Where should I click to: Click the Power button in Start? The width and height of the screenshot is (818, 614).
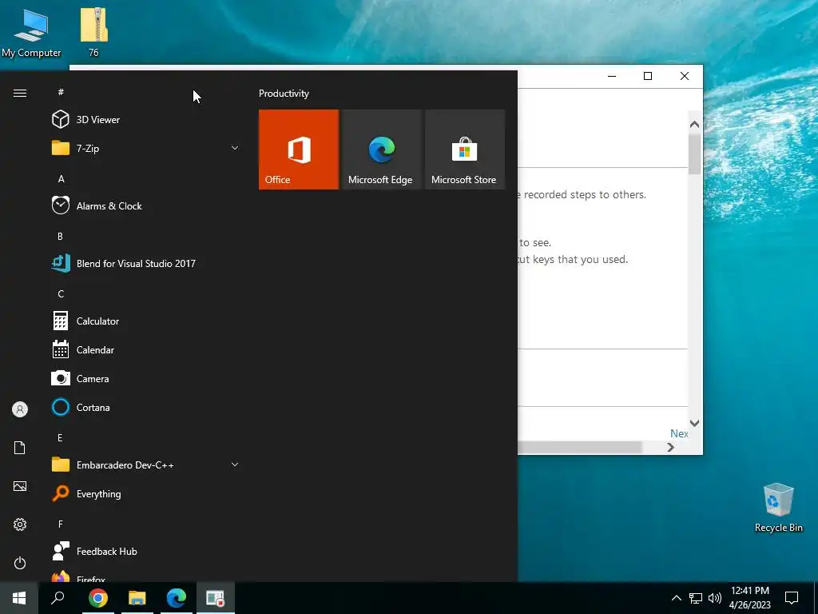click(20, 563)
